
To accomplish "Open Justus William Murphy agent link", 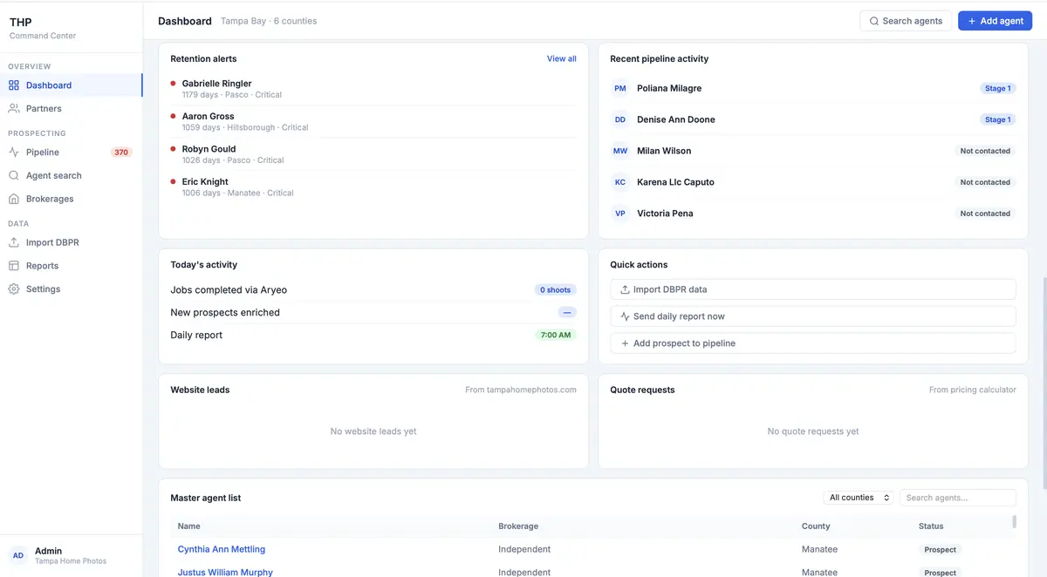I will (x=225, y=573).
